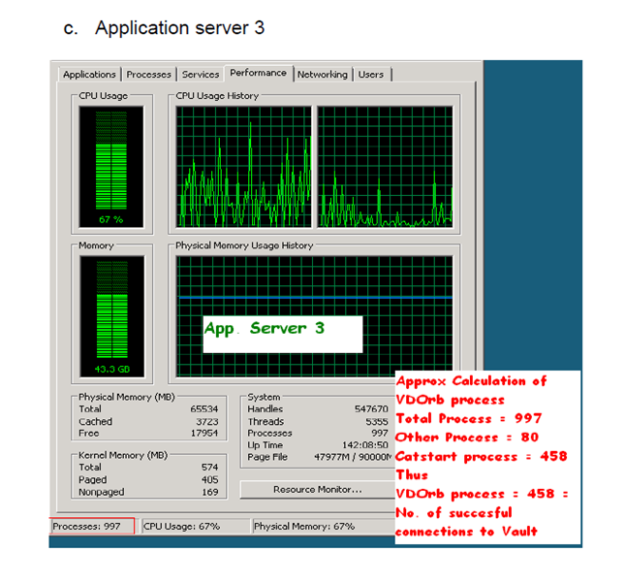The image size is (625, 584).
Task: Click the Memory gauge showing 43.3 GB
Action: [111, 316]
